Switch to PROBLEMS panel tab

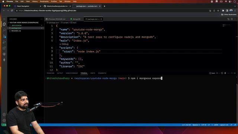point(51,73)
